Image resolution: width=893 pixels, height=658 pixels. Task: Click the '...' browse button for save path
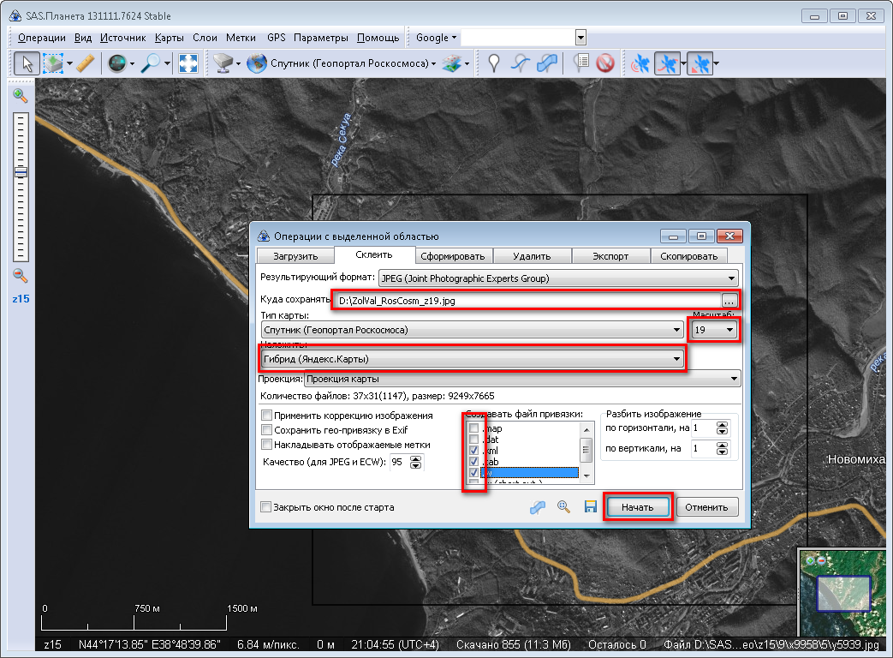pos(729,300)
